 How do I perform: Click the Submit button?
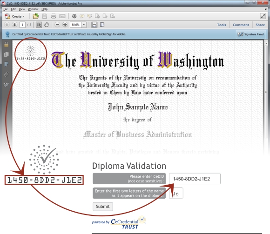103,207
